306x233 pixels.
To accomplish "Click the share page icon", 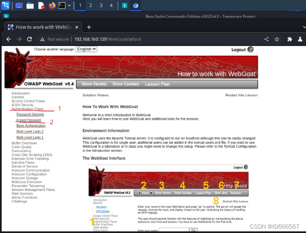I will tap(266, 39).
